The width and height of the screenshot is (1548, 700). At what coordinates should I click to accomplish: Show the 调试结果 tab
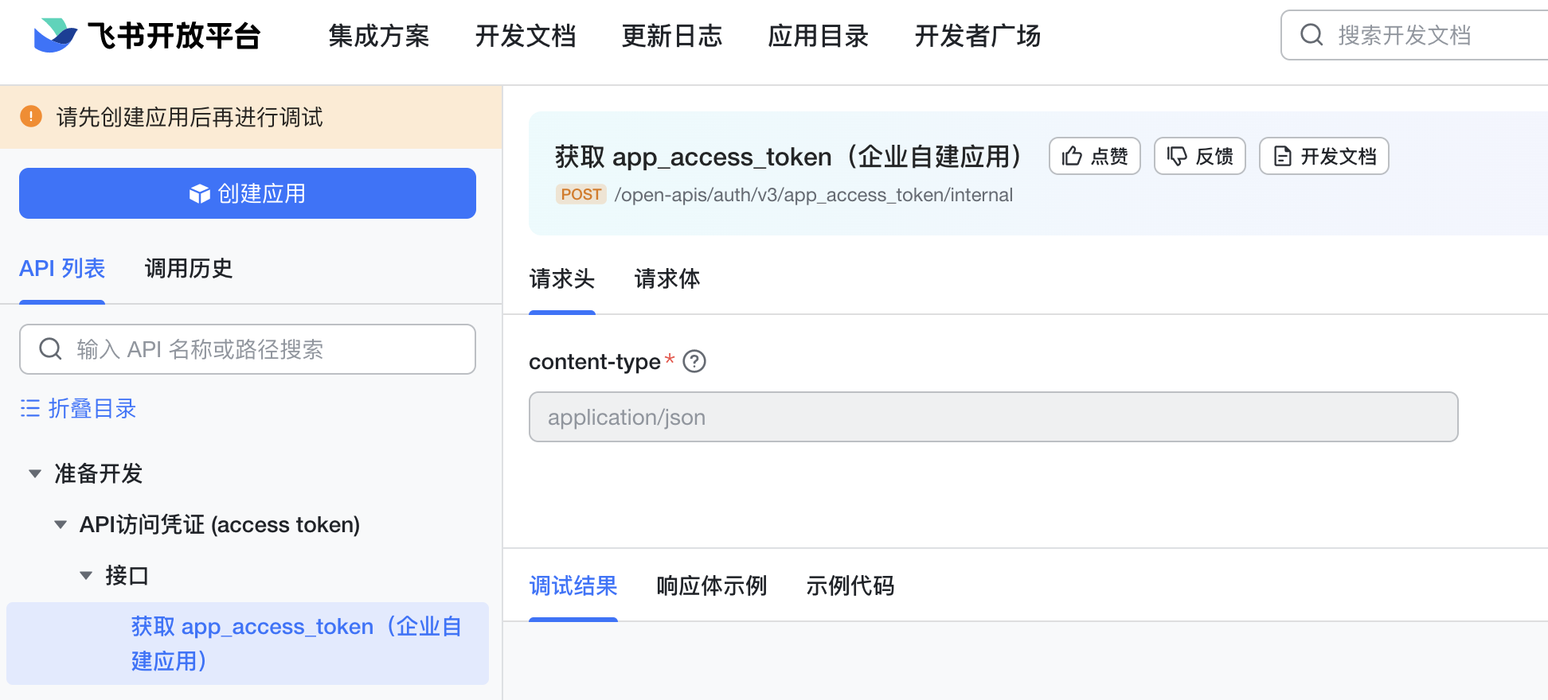(x=573, y=586)
